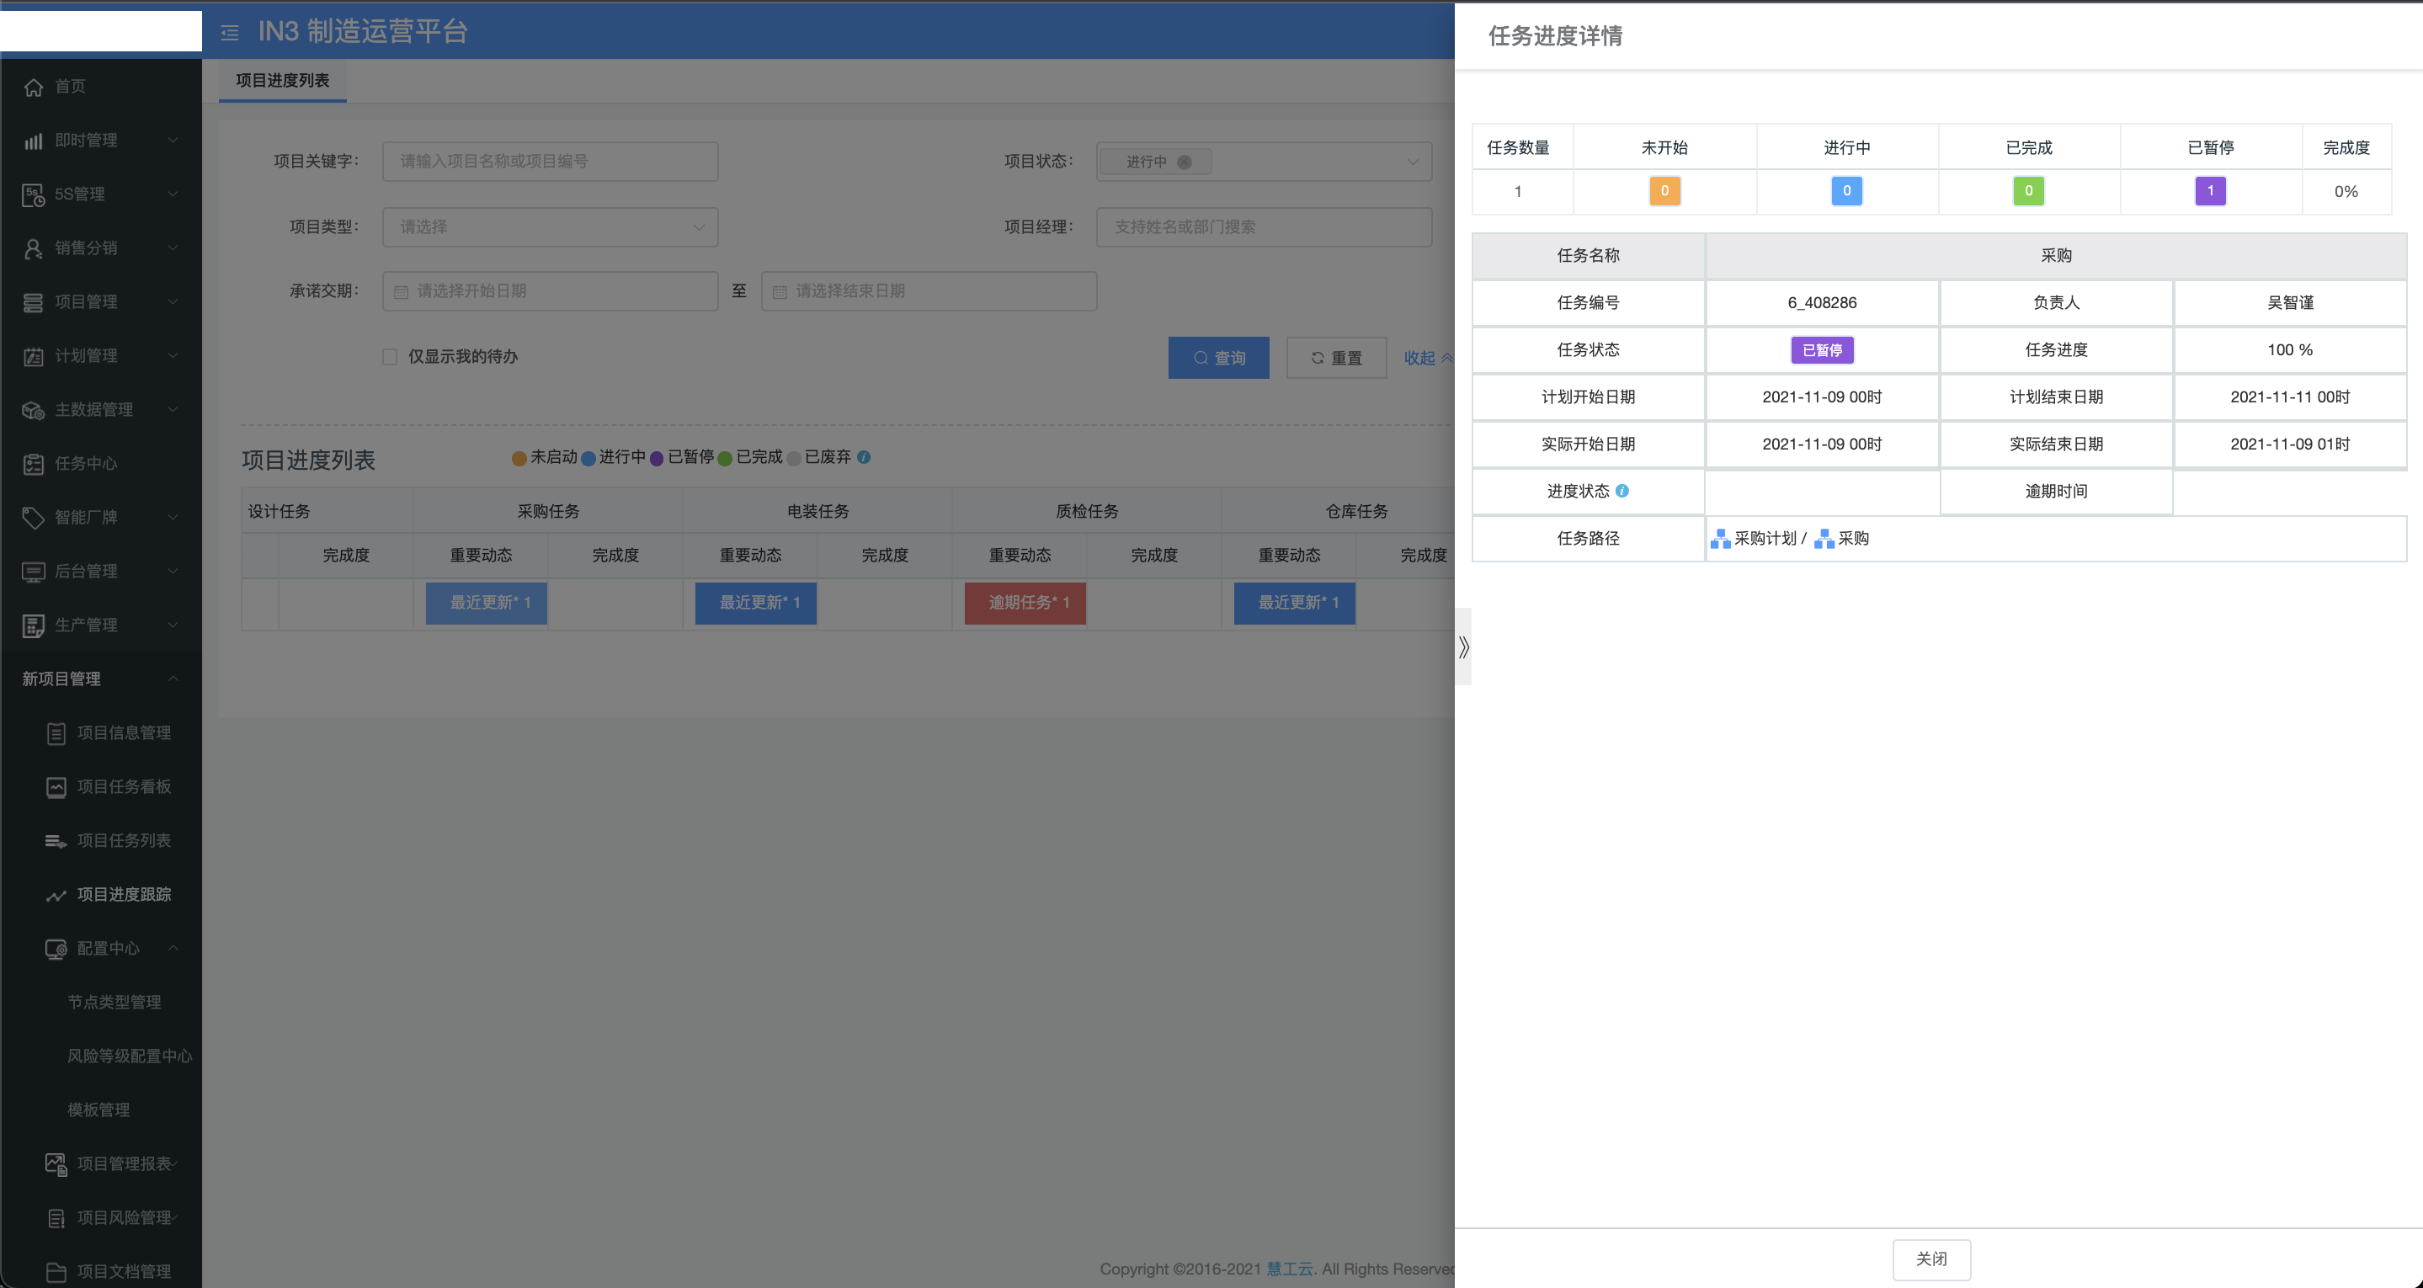Select the 项目进度列表 tab
2423x1288 pixels.
(x=282, y=81)
